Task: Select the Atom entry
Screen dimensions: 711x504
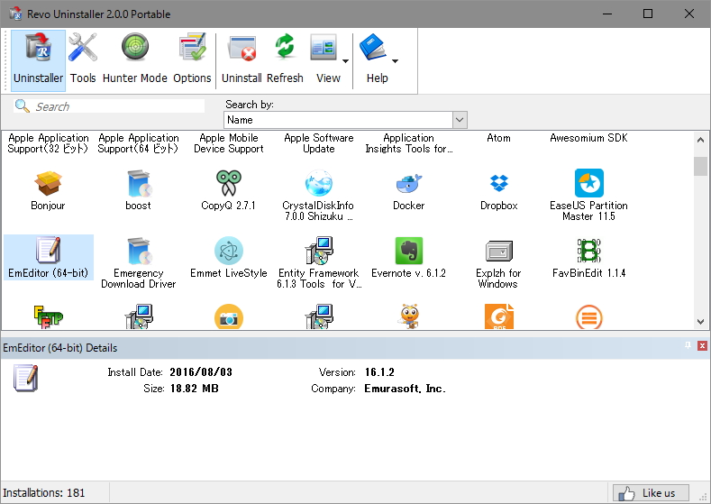Action: click(499, 138)
